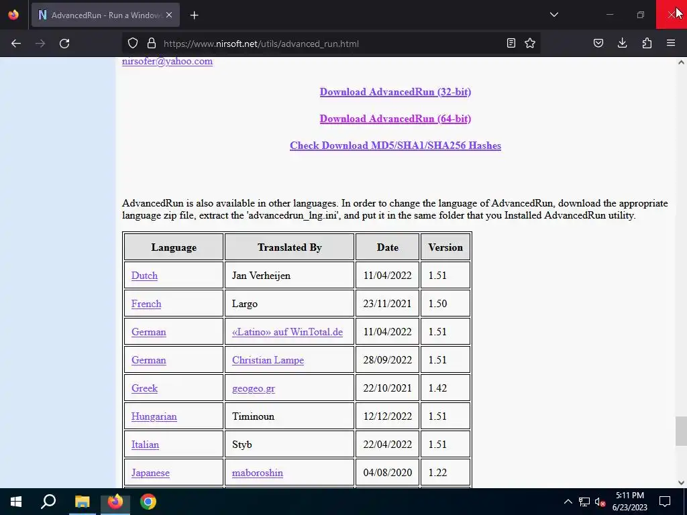Click scrollbar up arrow

[x=681, y=62]
